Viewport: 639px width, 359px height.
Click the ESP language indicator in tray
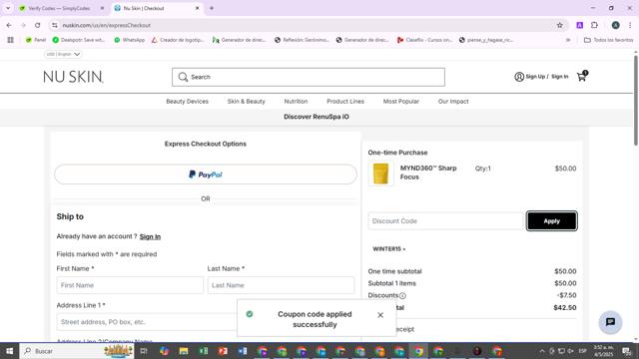[583, 351]
